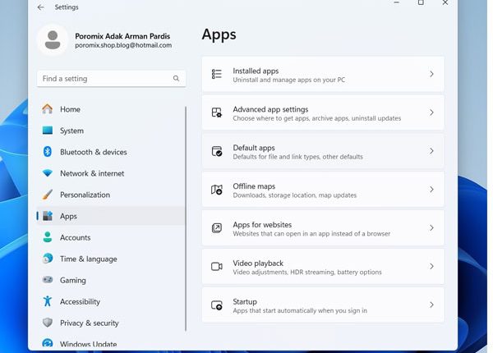493x353 pixels.
Task: Click the Default apps icon
Action: pos(217,151)
